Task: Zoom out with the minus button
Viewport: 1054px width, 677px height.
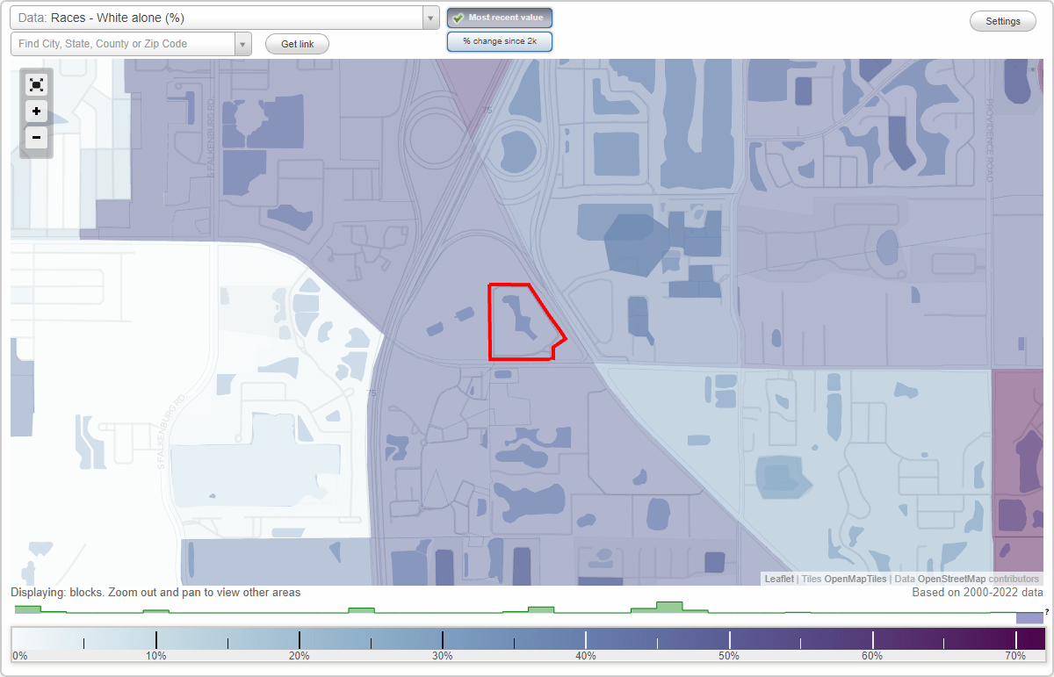Action: click(36, 138)
